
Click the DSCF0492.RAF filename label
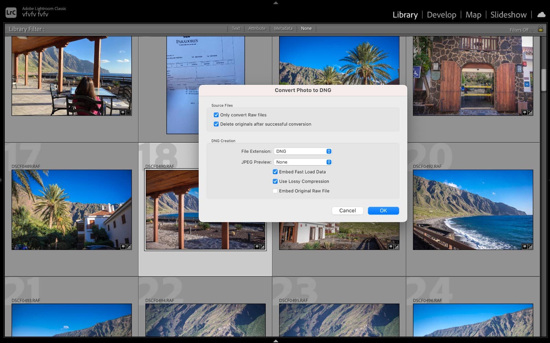[x=427, y=167]
